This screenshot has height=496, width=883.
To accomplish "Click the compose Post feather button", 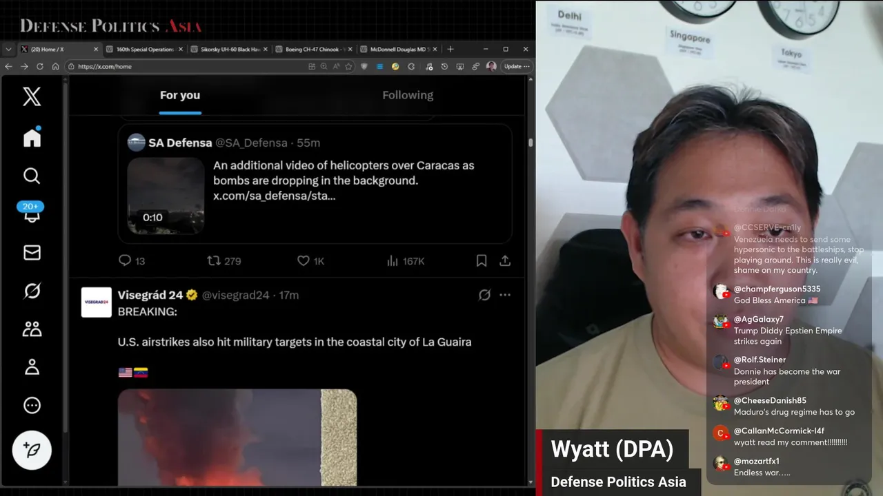I will pyautogui.click(x=32, y=451).
